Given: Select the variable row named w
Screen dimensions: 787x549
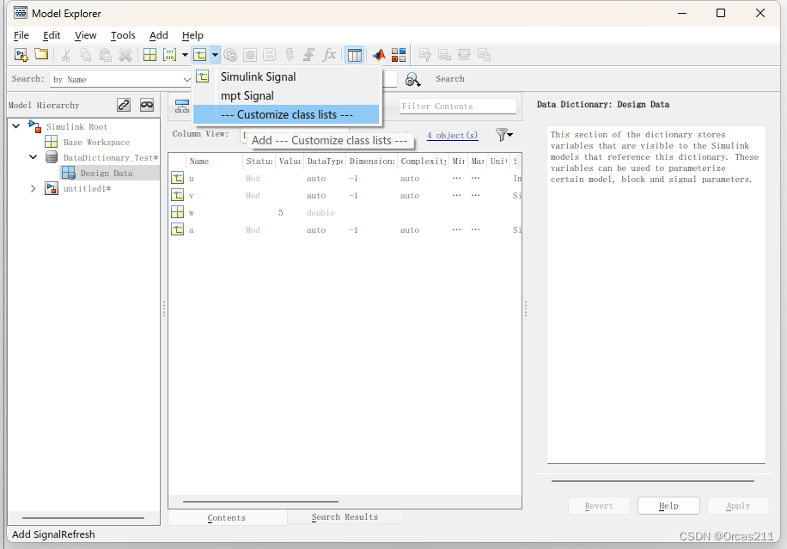Looking at the screenshot, I should (345, 213).
